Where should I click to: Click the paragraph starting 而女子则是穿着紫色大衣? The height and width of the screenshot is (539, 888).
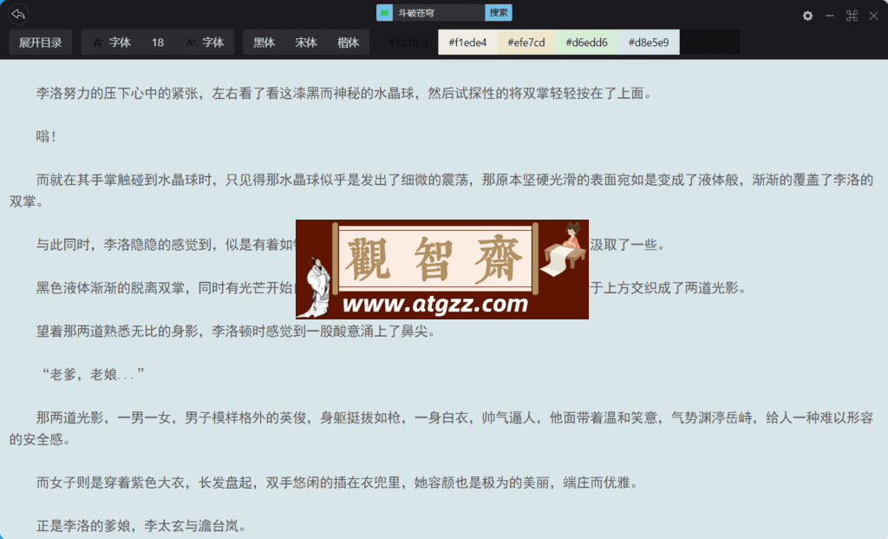tap(338, 483)
